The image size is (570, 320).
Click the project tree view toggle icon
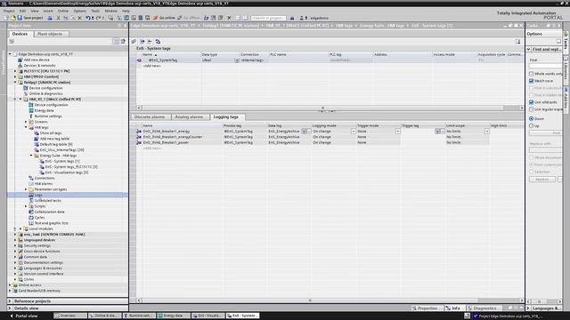point(116,42)
